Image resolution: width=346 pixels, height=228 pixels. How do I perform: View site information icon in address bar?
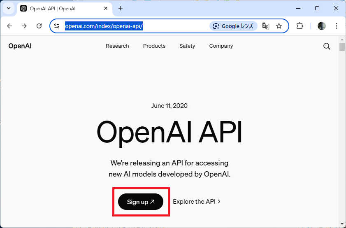click(x=57, y=26)
